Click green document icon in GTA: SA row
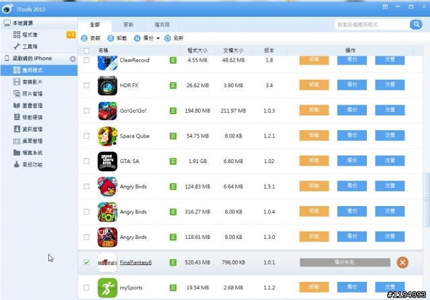This screenshot has width=430, height=300. 173,161
